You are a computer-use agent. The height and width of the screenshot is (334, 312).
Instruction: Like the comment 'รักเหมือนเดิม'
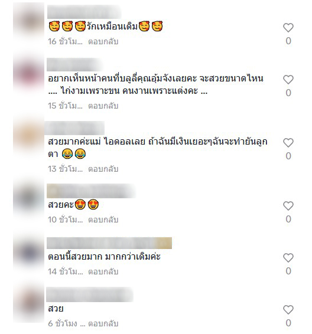pos(288,28)
